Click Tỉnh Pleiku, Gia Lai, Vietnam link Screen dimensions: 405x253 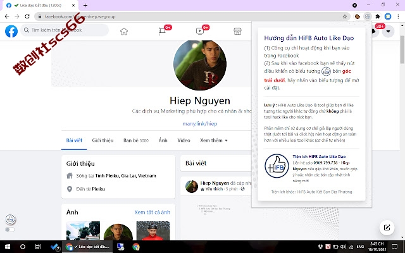(x=125, y=176)
